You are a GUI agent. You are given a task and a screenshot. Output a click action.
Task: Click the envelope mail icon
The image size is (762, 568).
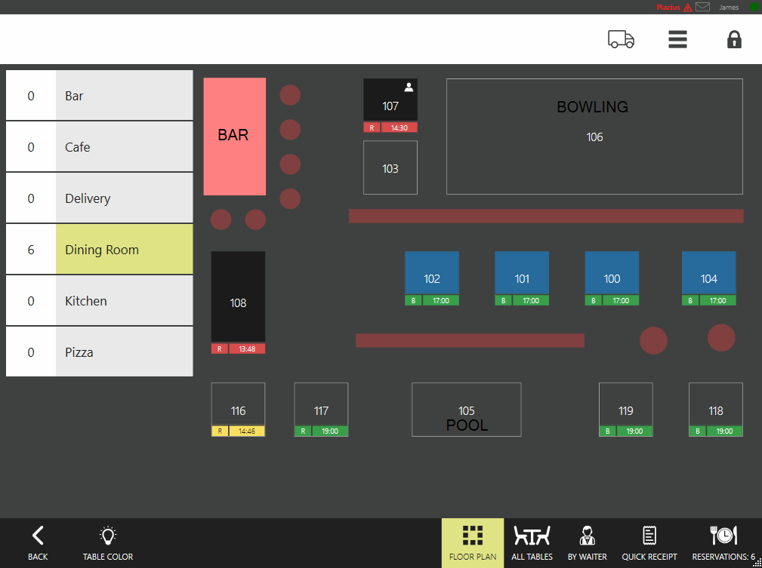[702, 8]
